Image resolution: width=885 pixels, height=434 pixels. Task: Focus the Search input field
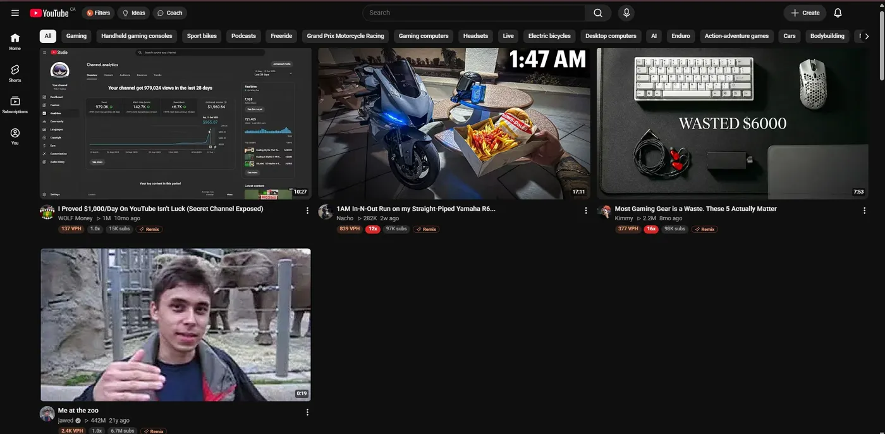click(474, 13)
